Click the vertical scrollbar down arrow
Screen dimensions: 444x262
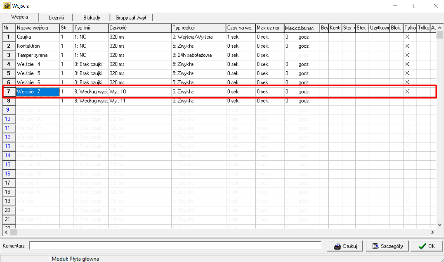click(440, 224)
